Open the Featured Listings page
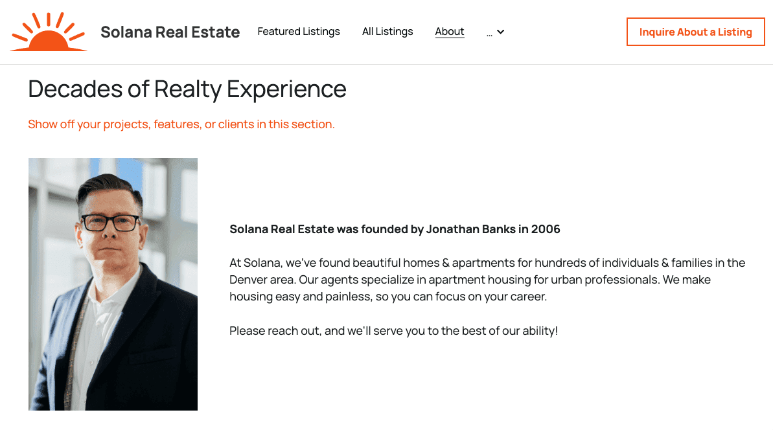Viewport: 773px width, 430px height. coord(299,32)
